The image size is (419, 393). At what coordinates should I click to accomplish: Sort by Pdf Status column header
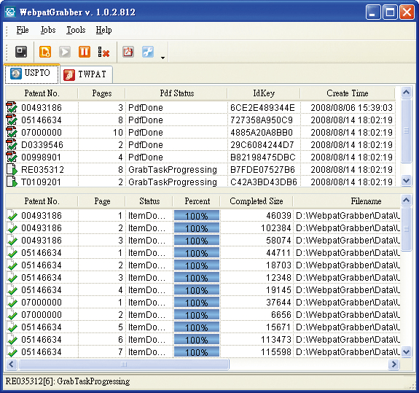[176, 93]
